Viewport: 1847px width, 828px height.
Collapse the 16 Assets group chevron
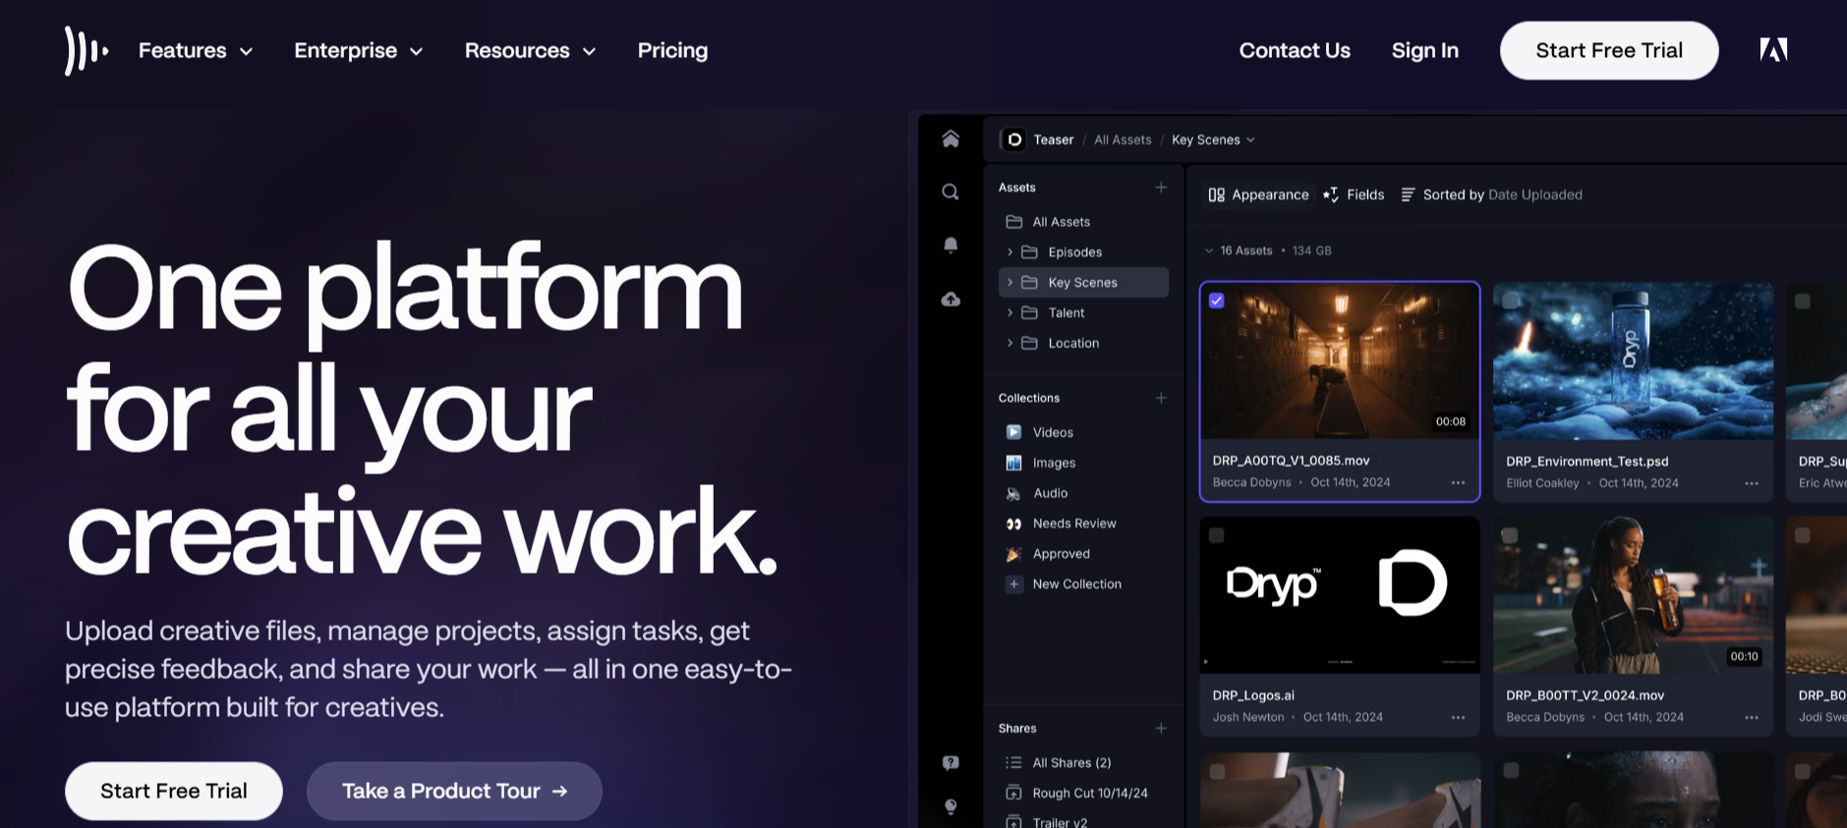pos(1209,250)
